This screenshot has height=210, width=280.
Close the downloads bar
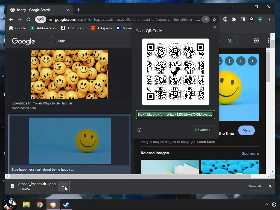pos(270,186)
